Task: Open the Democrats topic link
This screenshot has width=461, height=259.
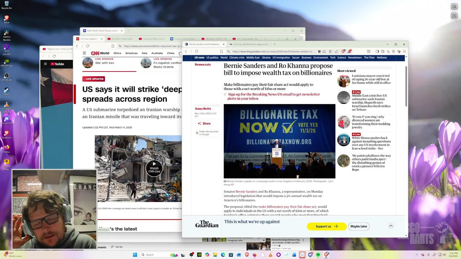Action: pos(203,64)
